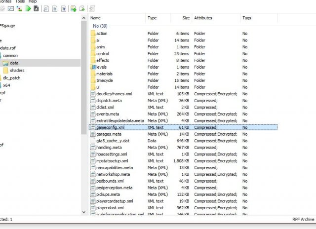This screenshot has height=229, width=316.
Task: Select pedbounds.xml in the file list
Action: point(183,181)
